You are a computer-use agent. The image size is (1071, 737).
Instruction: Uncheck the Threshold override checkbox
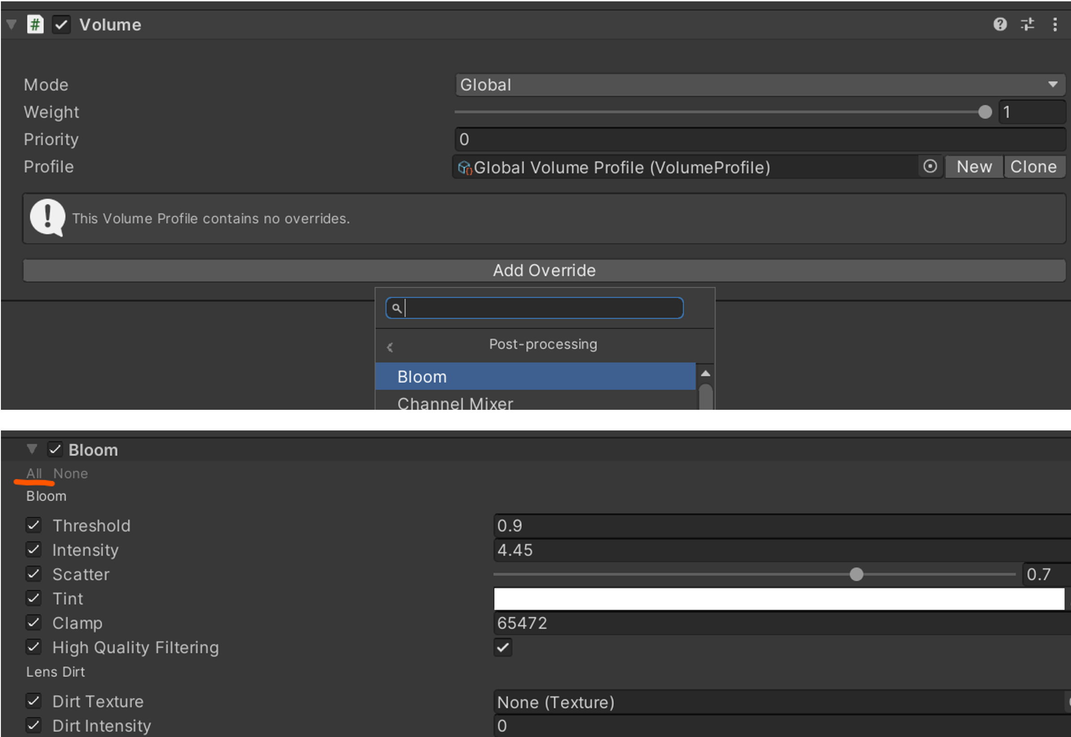(33, 525)
